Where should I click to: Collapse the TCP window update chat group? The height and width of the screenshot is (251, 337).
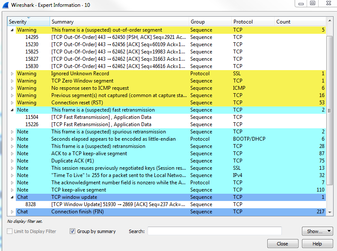pyautogui.click(x=12, y=197)
